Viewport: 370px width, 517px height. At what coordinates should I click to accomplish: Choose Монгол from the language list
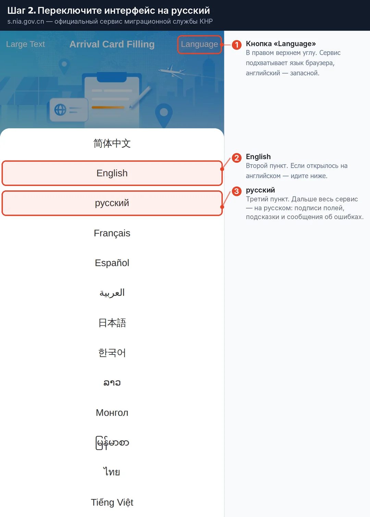pos(112,412)
